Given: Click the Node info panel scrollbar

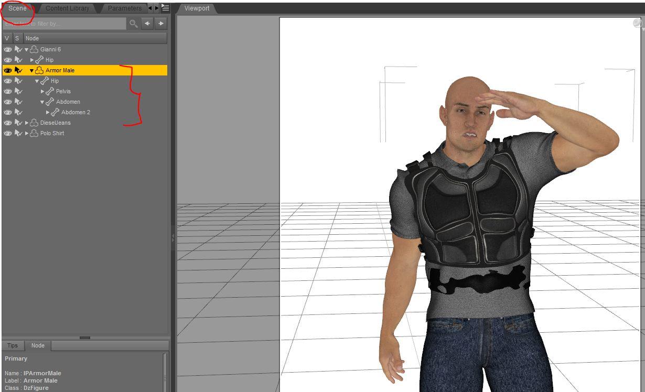Looking at the screenshot, I should [x=165, y=372].
